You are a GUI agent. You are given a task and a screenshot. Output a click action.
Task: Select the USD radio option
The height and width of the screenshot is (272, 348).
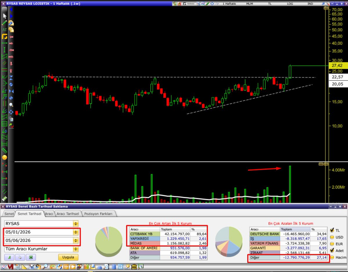[x=332, y=237]
